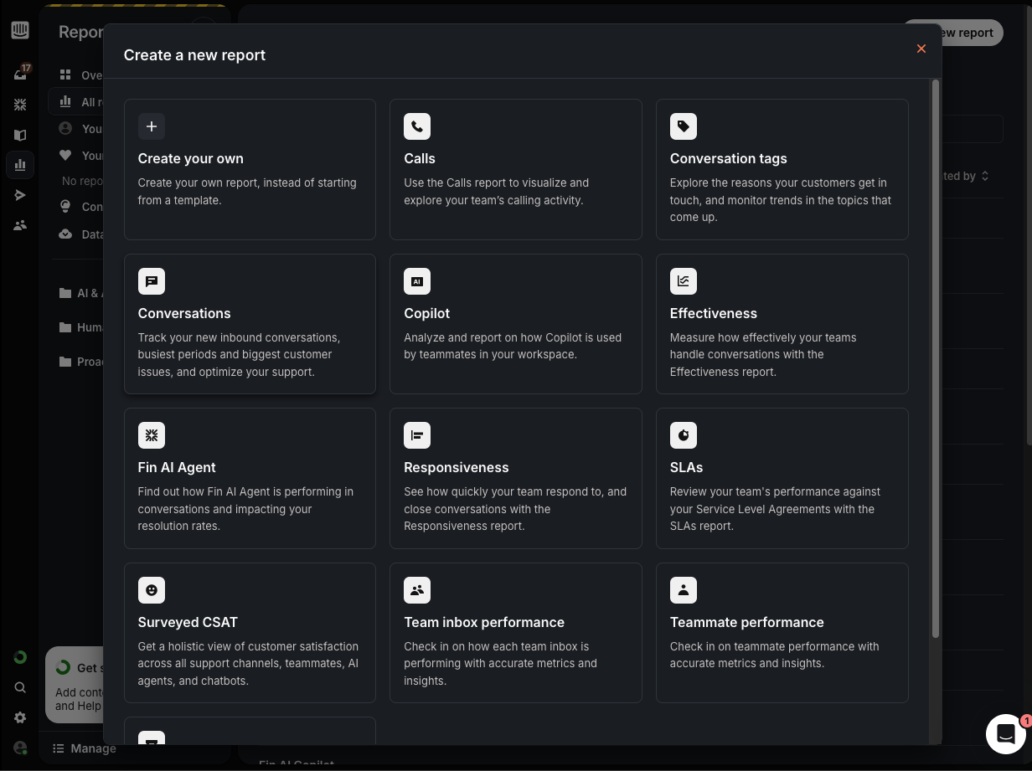Select the Calls phone icon
The image size is (1032, 771).
pyautogui.click(x=417, y=126)
